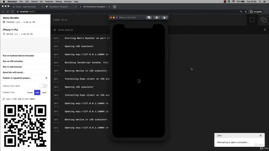The image size is (269, 151).
Task: Go back in the browser
Action: 3,12
